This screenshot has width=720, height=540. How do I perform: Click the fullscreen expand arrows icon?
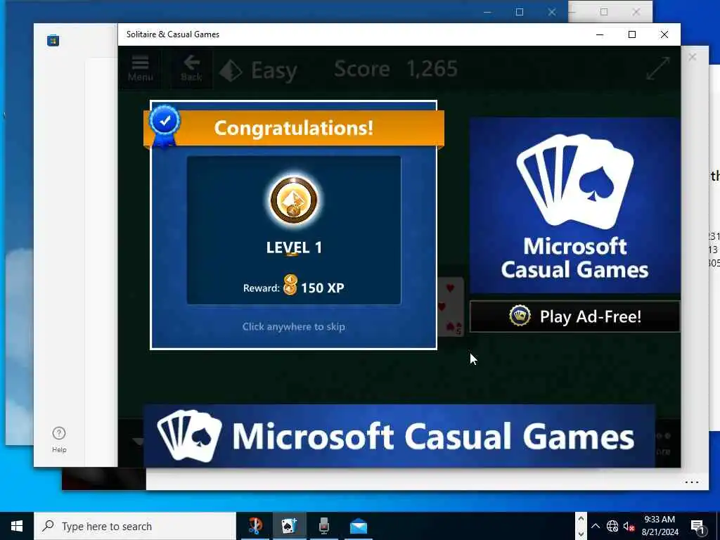coord(657,68)
